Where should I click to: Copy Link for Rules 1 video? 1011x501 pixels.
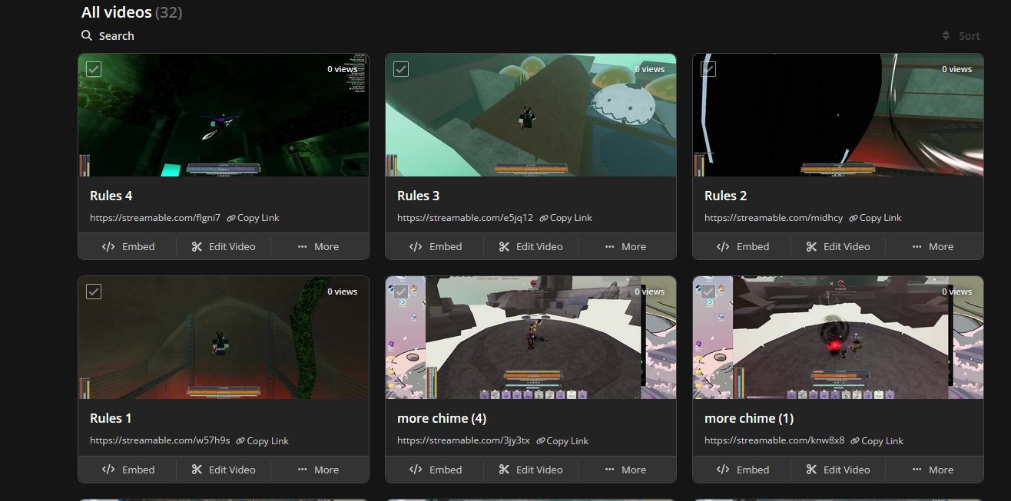(x=263, y=441)
